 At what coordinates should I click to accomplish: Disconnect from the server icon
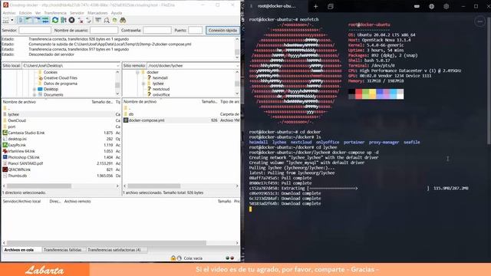tap(81, 21)
